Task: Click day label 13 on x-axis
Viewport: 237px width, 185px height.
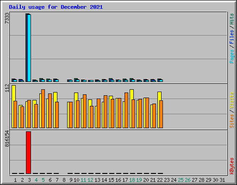Action: point(97,180)
